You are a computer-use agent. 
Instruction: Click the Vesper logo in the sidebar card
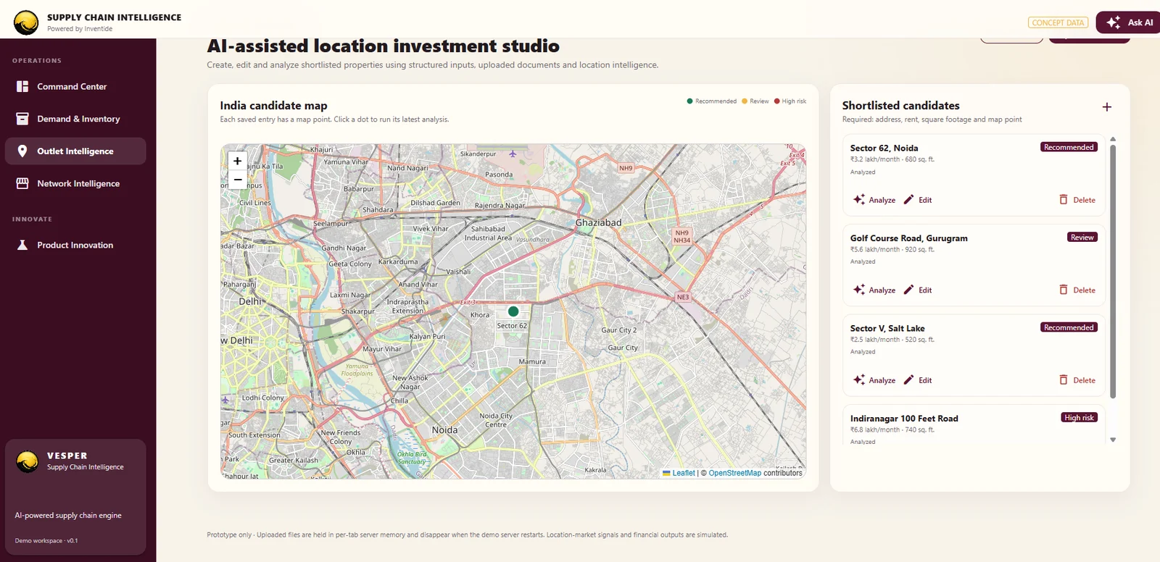(x=28, y=461)
